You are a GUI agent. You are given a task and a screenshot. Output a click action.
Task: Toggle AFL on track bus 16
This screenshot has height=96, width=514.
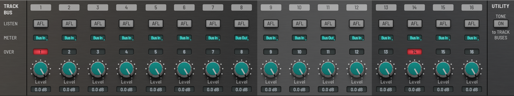point(472,24)
